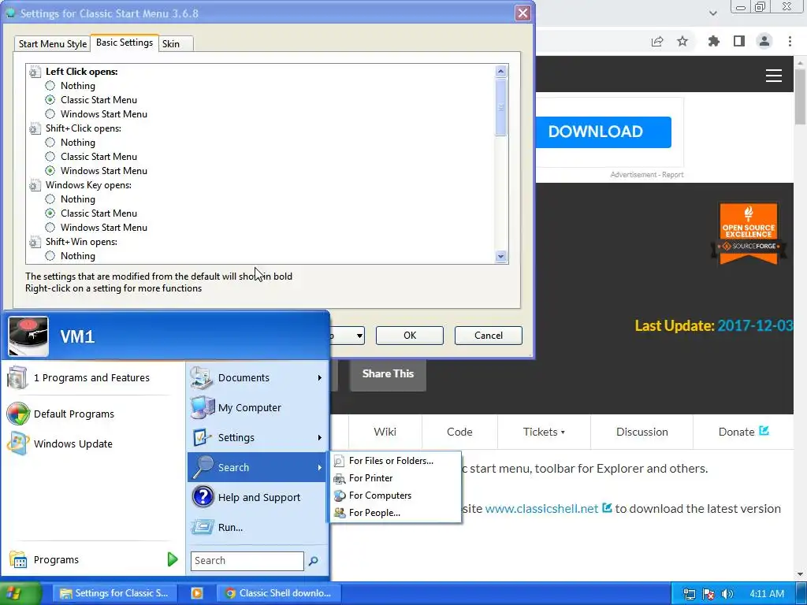Open Chrome profile avatar icon
Screen dimensions: 807x605
[764, 41]
